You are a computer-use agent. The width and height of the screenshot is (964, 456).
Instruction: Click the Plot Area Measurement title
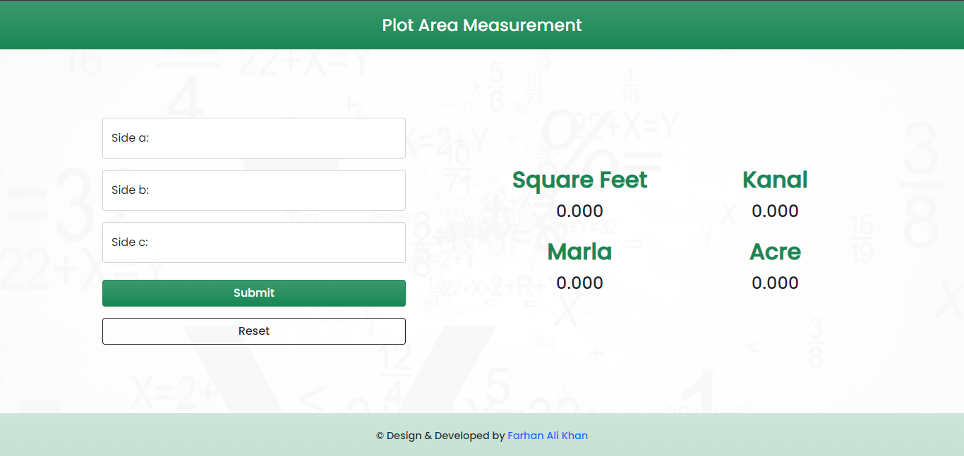pos(482,25)
